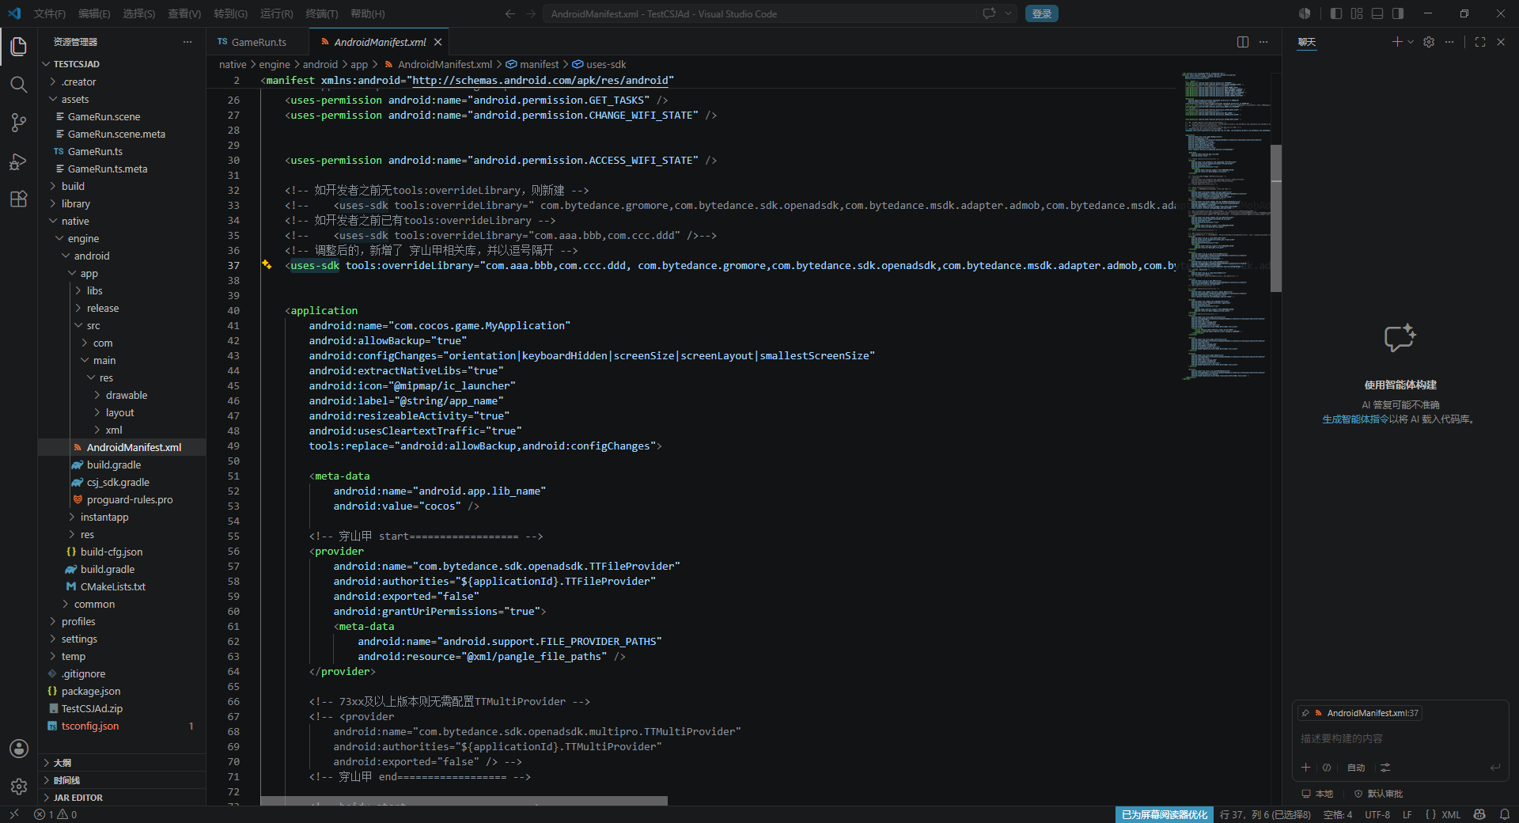Screen dimensions: 1519x823
Task: Open the 编辑(E) menu
Action: click(94, 13)
